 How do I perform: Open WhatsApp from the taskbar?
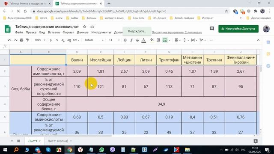(x=102, y=150)
